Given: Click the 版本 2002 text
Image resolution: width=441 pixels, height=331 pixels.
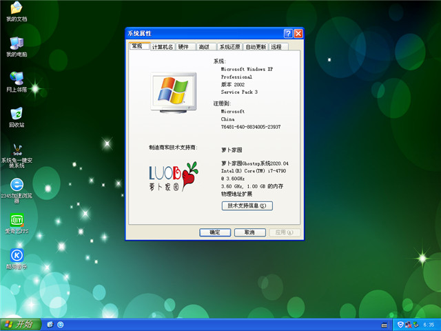Looking at the screenshot, I should pyautogui.click(x=233, y=84).
